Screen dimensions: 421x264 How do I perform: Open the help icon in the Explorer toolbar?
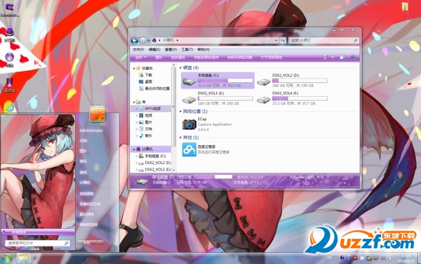353,57
